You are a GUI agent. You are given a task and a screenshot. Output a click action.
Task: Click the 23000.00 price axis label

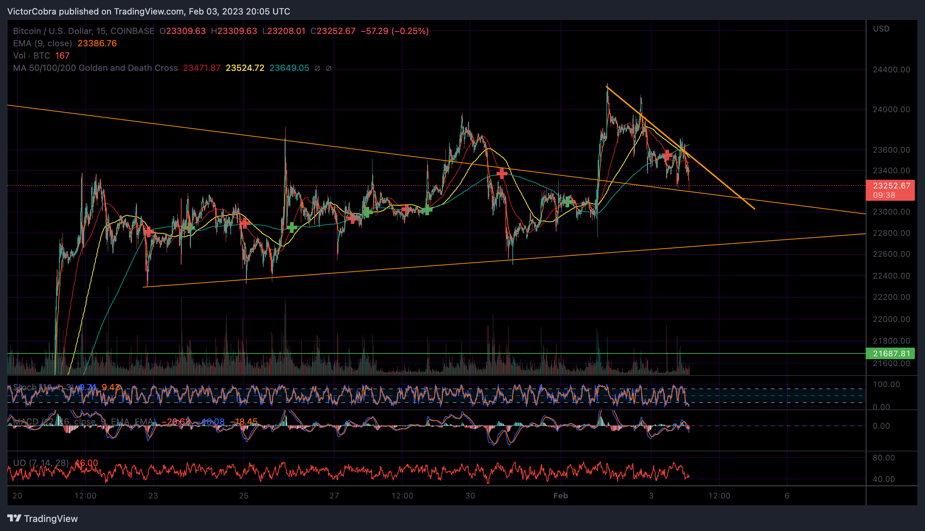[x=891, y=212]
